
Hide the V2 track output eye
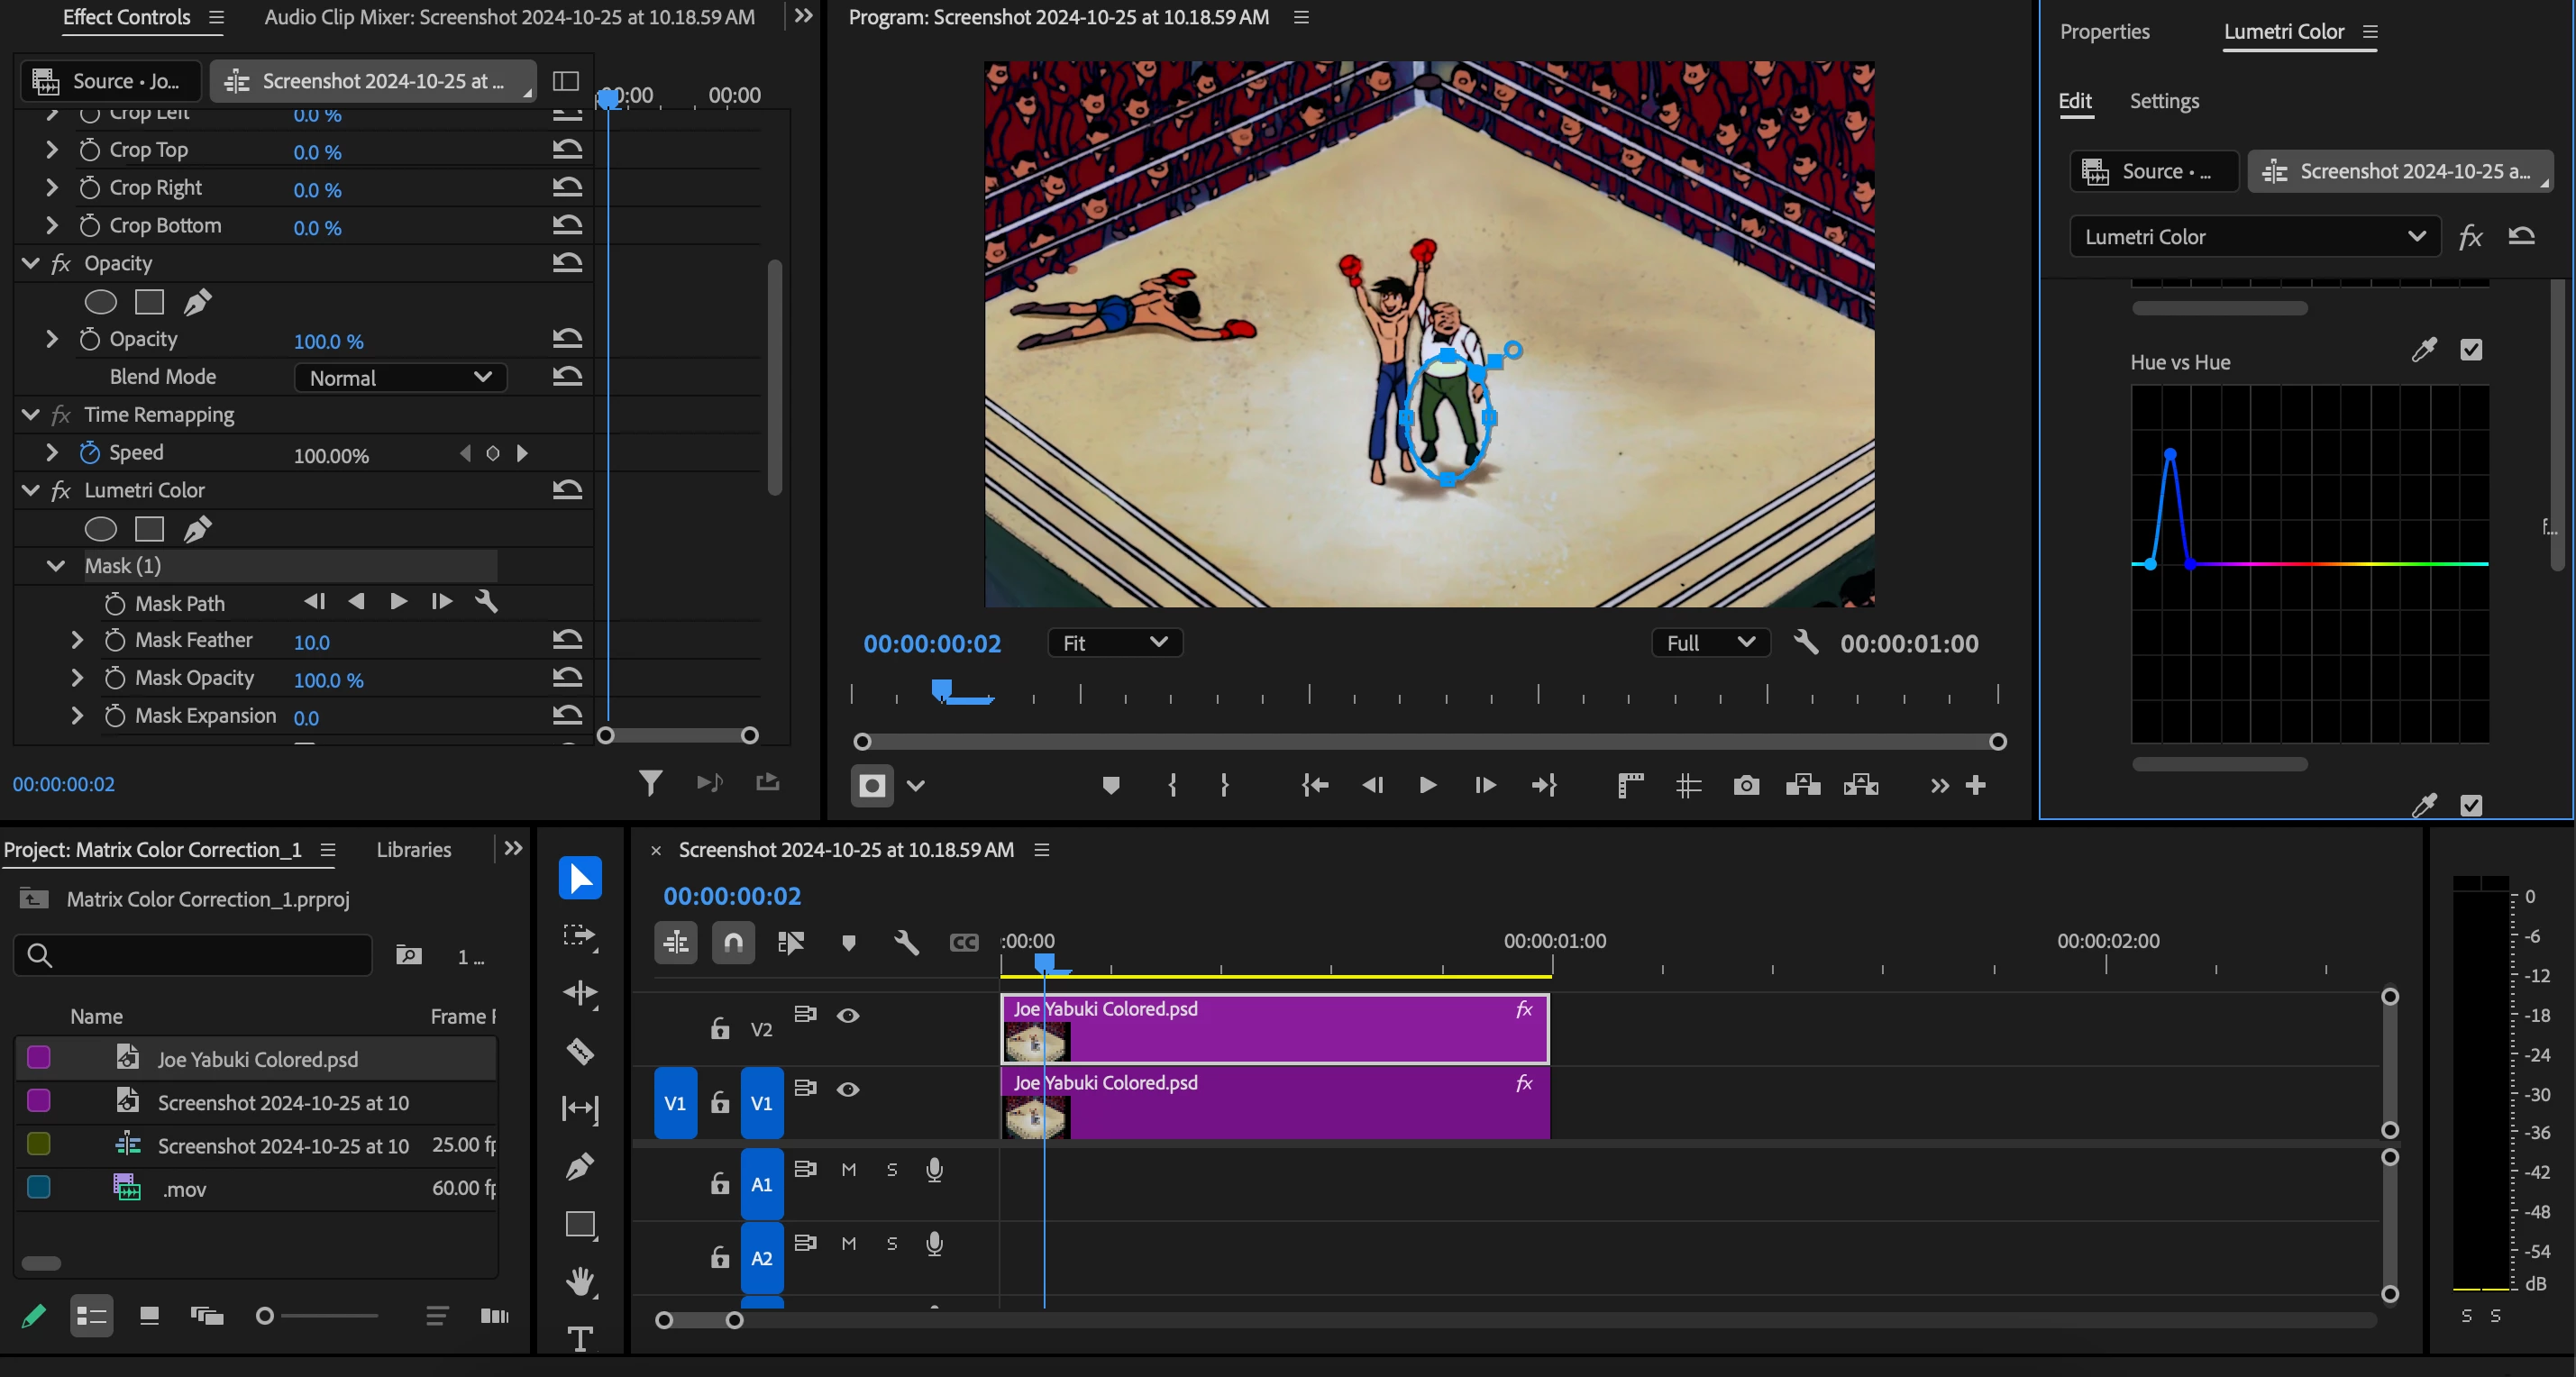pos(848,1016)
